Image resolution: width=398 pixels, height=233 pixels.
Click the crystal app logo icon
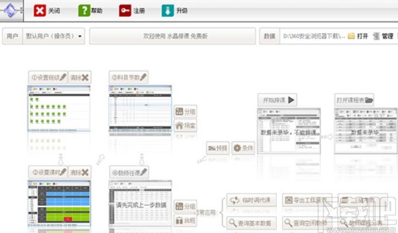11,10
